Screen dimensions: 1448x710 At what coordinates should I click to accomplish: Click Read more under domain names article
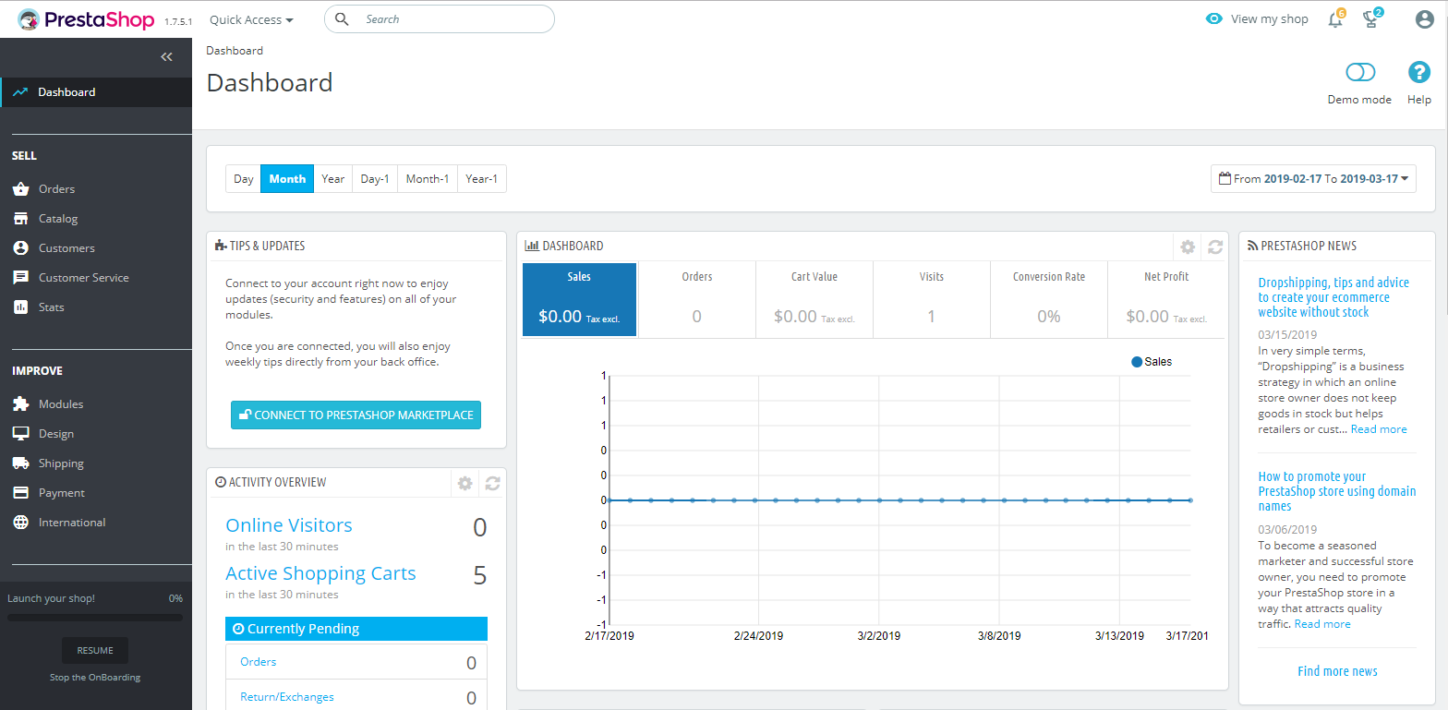(1322, 624)
